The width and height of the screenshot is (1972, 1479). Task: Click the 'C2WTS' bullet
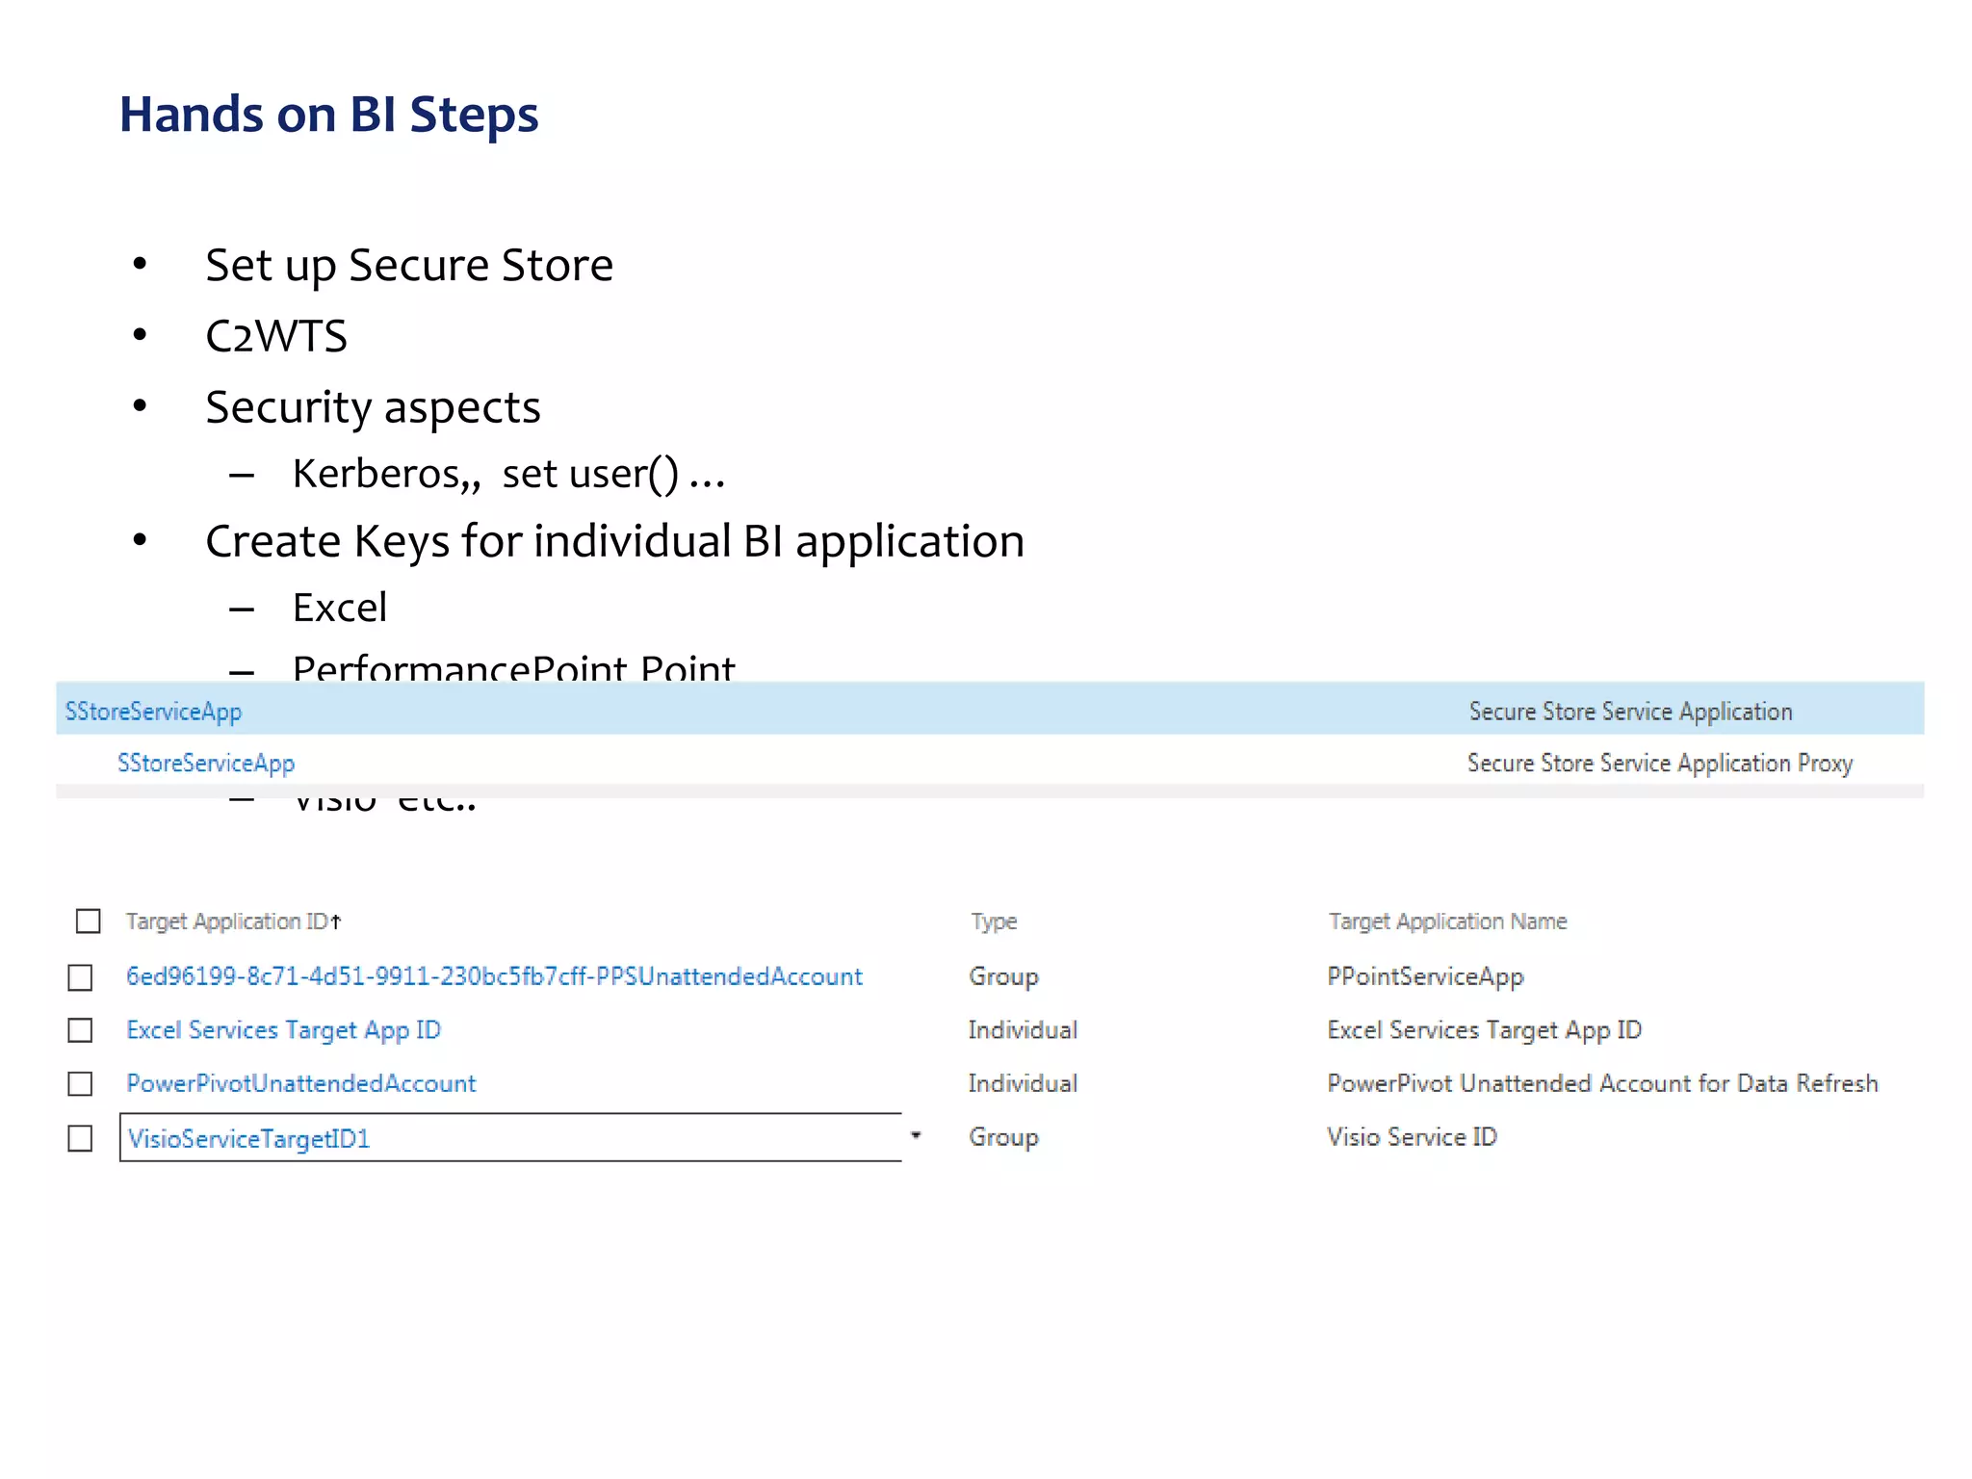click(x=276, y=336)
